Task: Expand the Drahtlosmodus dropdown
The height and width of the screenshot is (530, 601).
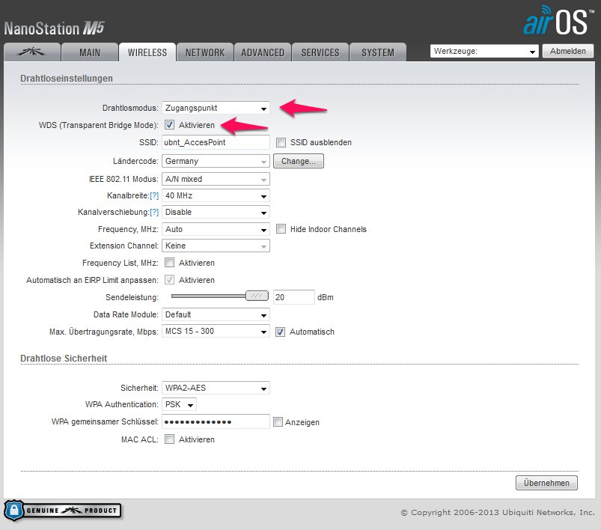Action: click(216, 108)
